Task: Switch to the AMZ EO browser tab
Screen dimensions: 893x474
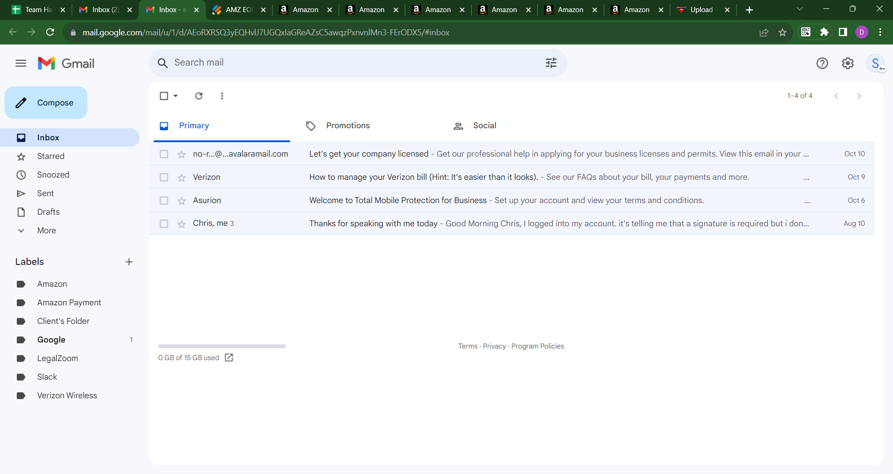Action: [238, 10]
